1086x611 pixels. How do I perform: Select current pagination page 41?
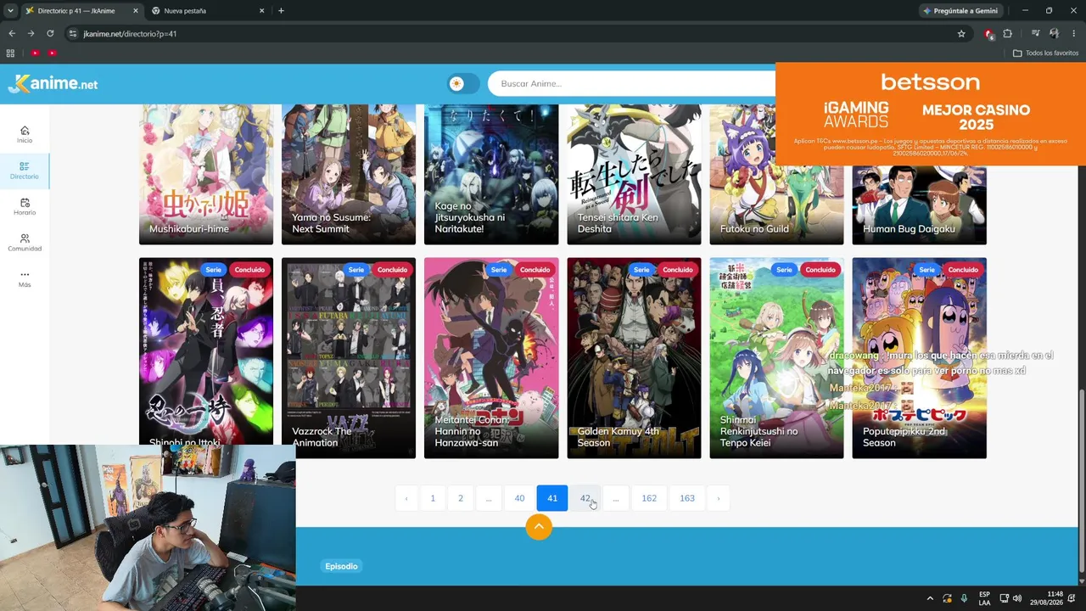pyautogui.click(x=552, y=498)
